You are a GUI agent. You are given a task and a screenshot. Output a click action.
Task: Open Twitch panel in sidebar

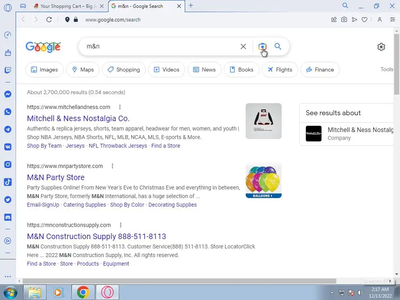(8, 70)
